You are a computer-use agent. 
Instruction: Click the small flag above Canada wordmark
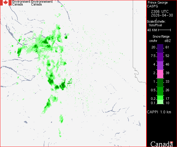coord(172,142)
